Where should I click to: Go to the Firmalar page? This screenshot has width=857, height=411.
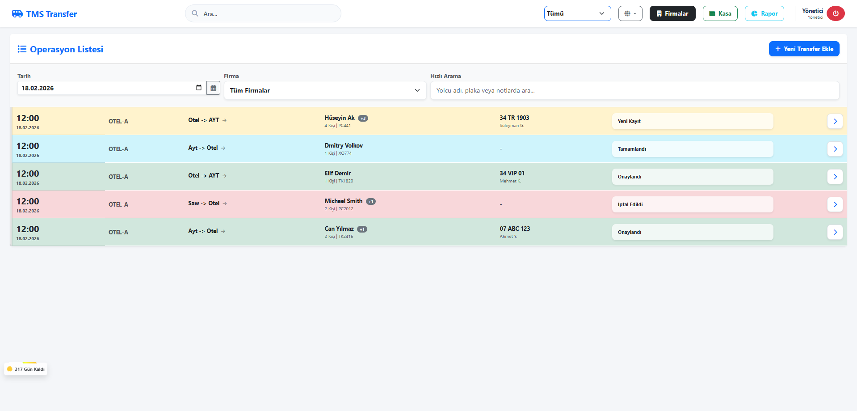(x=672, y=13)
